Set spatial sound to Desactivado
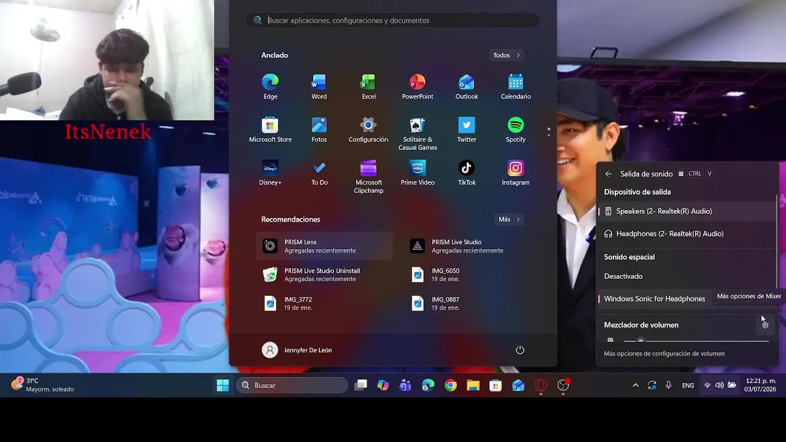786x442 pixels. (x=687, y=276)
